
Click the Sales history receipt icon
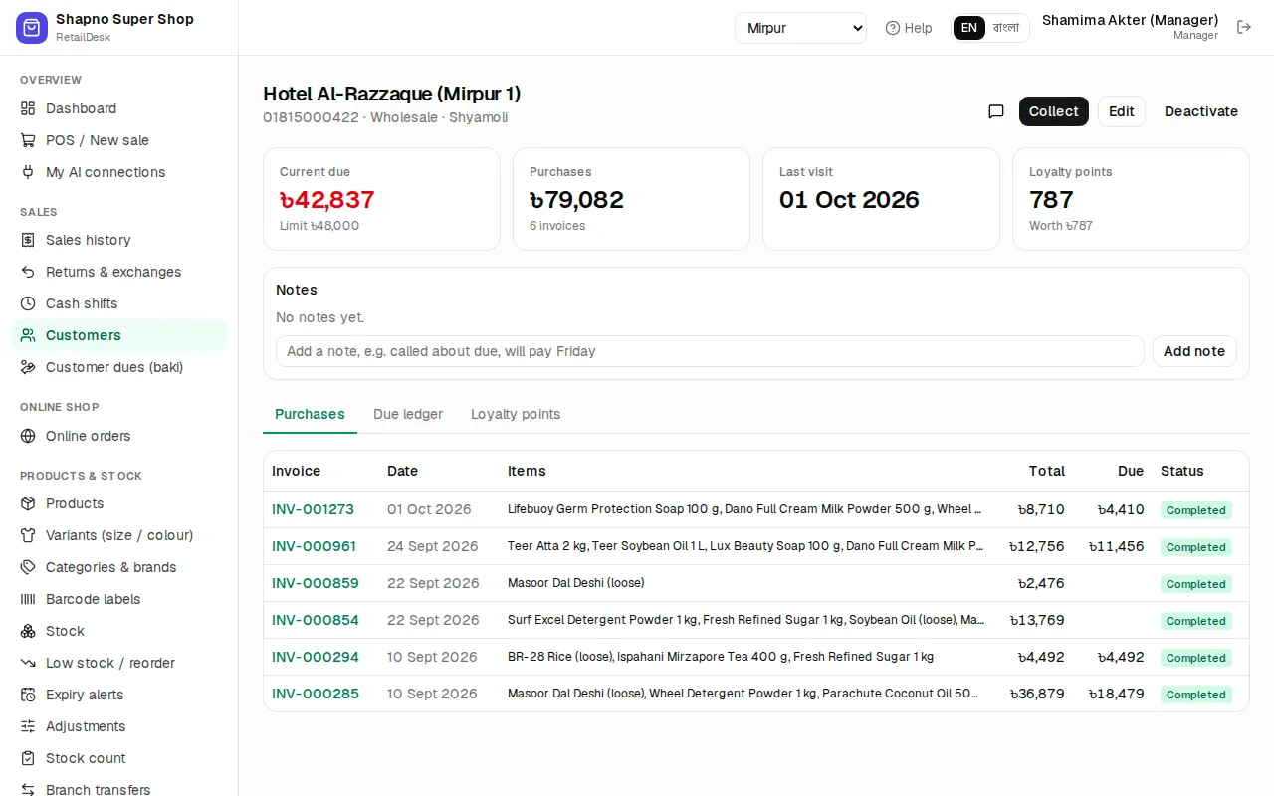tap(28, 240)
